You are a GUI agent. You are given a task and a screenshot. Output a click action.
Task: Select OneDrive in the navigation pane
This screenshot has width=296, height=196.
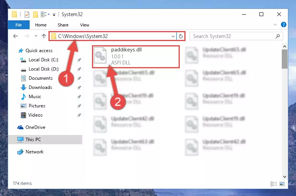click(35, 127)
